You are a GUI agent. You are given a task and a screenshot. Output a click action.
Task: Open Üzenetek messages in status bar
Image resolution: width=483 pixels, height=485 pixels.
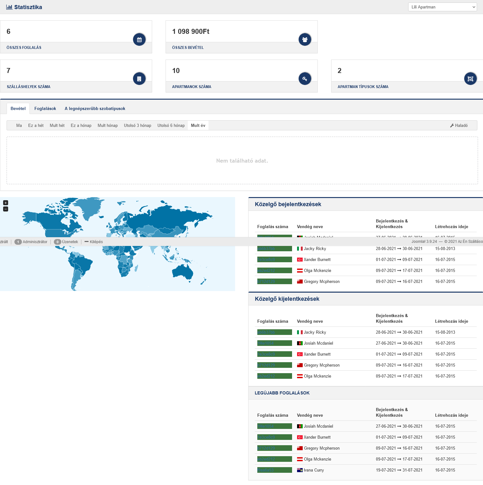66,242
